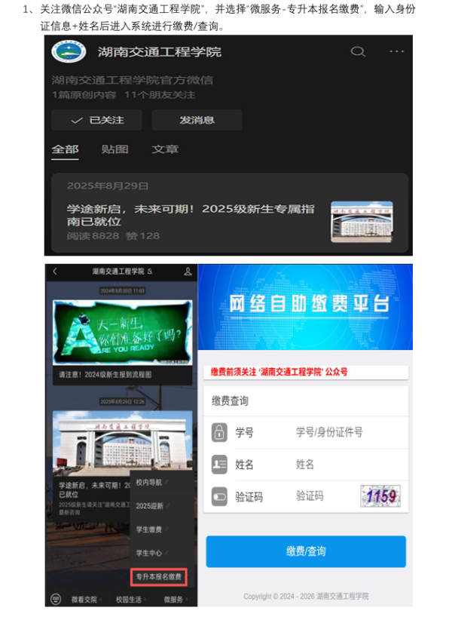The height and width of the screenshot is (626, 452).
Task: Click the search magnifier icon in account header
Action: tap(358, 51)
